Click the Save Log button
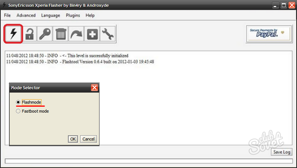297x168 pixels. [282, 152]
